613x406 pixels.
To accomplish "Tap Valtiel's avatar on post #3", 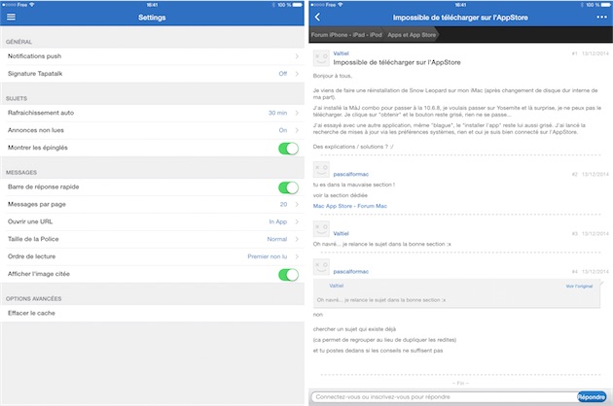I will (x=321, y=229).
